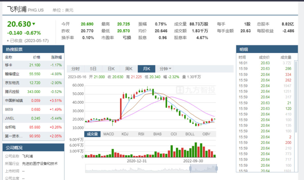
Task: Click the 九方智投 watermark logo on chart
Action: [196, 90]
